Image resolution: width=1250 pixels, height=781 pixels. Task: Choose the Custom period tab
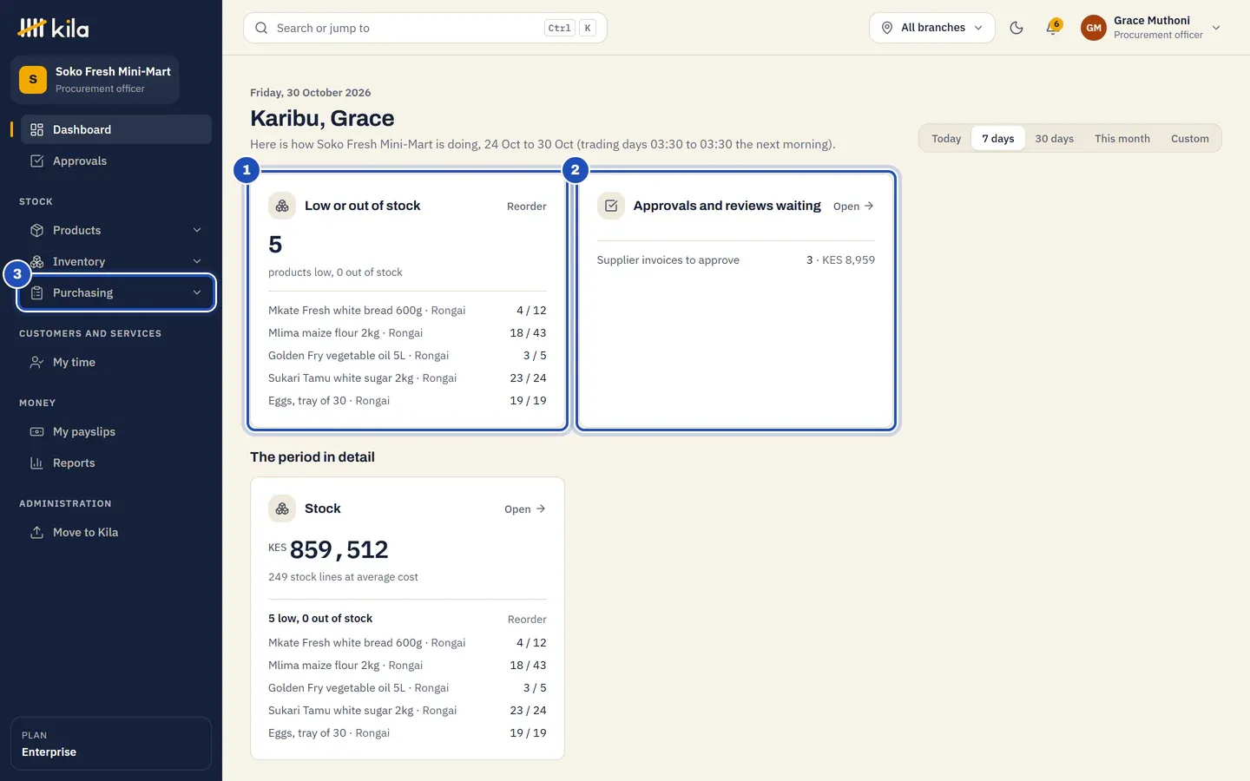coord(1189,139)
